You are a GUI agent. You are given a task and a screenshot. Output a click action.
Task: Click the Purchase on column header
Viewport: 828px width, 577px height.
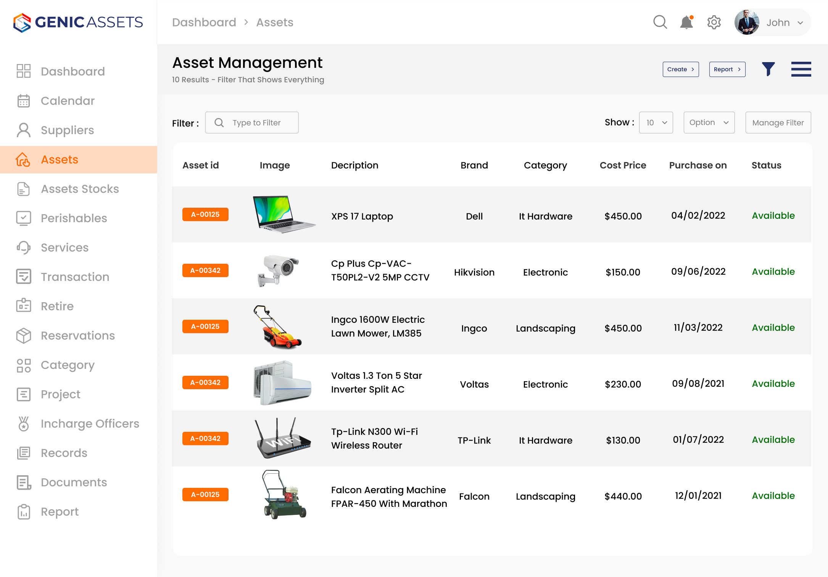tap(698, 165)
